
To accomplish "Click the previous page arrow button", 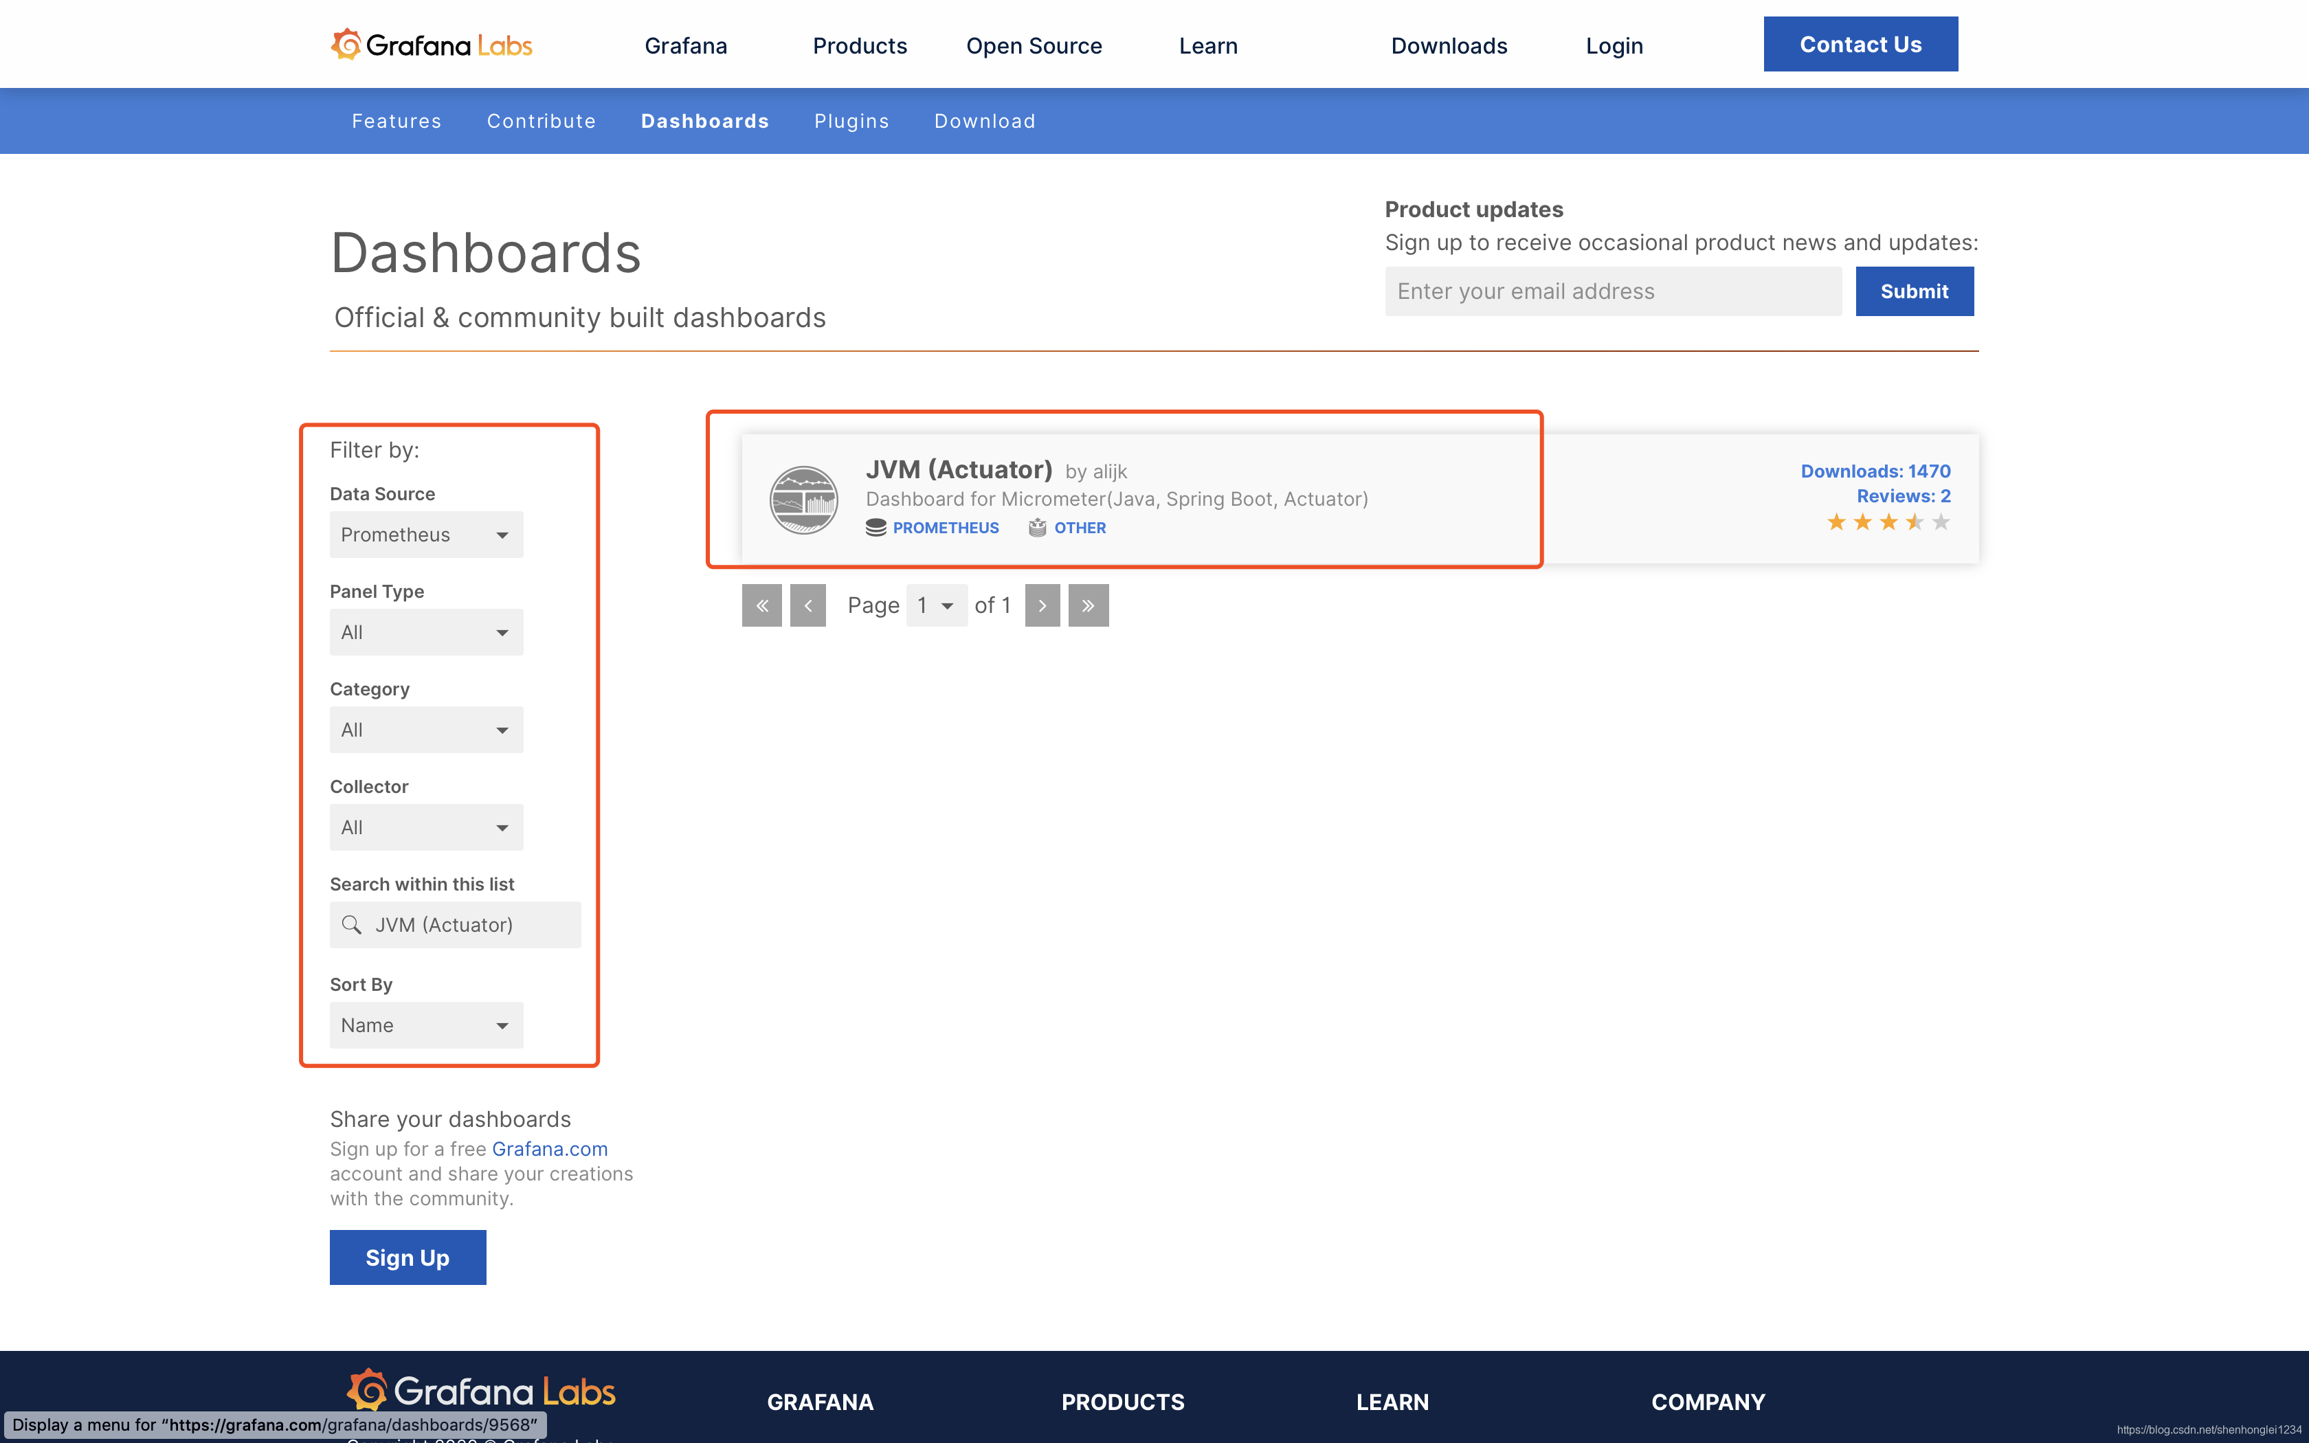I will pyautogui.click(x=807, y=605).
